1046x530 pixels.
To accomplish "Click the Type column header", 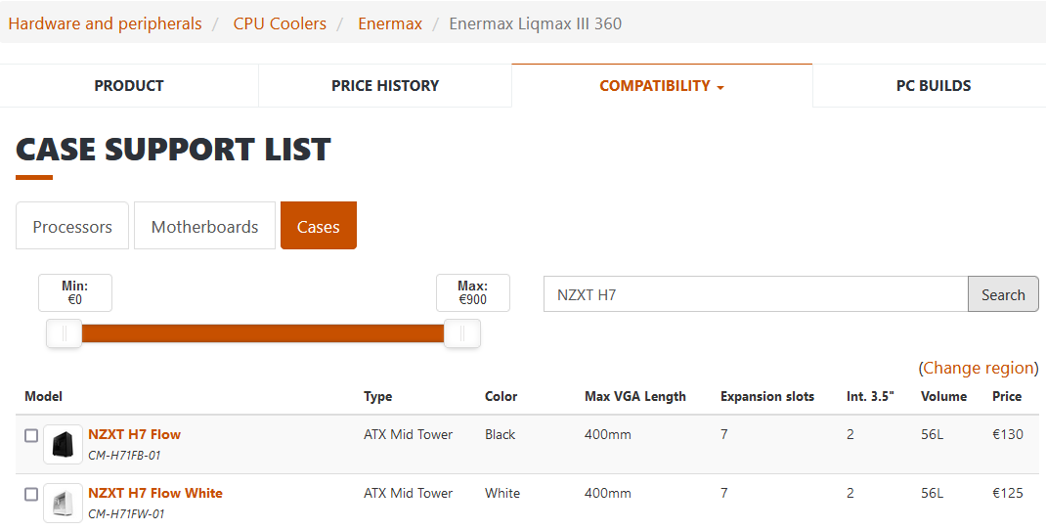I will [377, 396].
